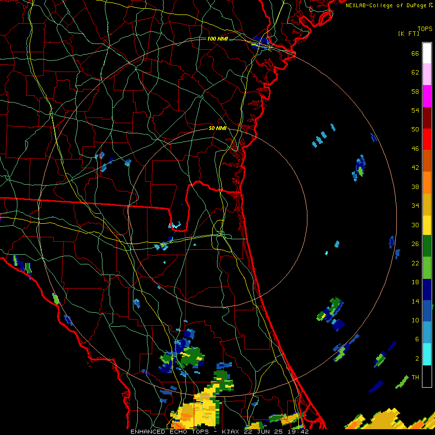The image size is (435, 435).
Task: Click the black TH band at the legend bottom
Action: [427, 376]
